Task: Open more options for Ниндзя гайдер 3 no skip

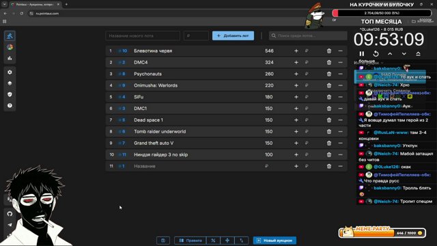Action: [x=340, y=154]
